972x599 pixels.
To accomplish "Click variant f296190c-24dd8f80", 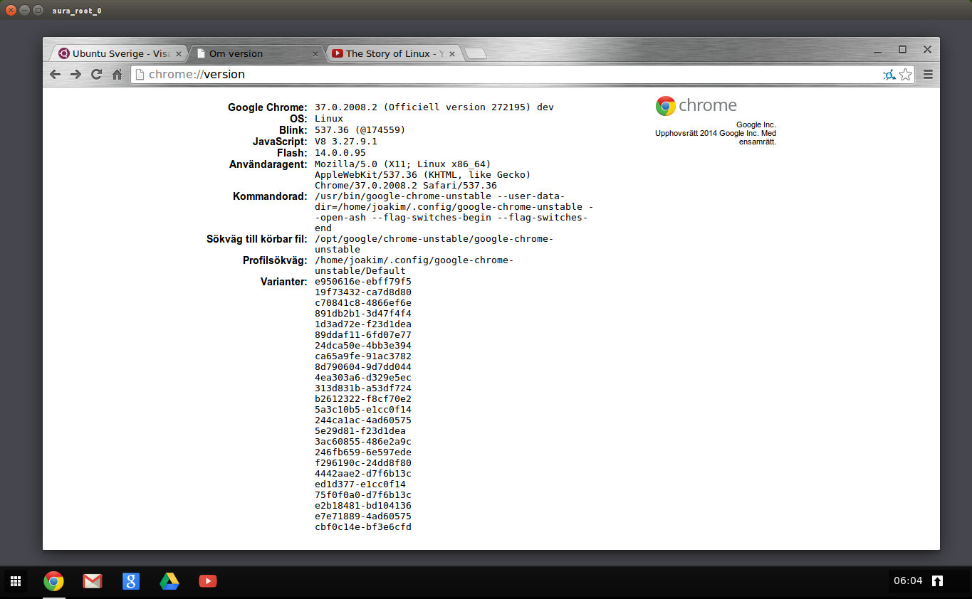I will point(363,463).
